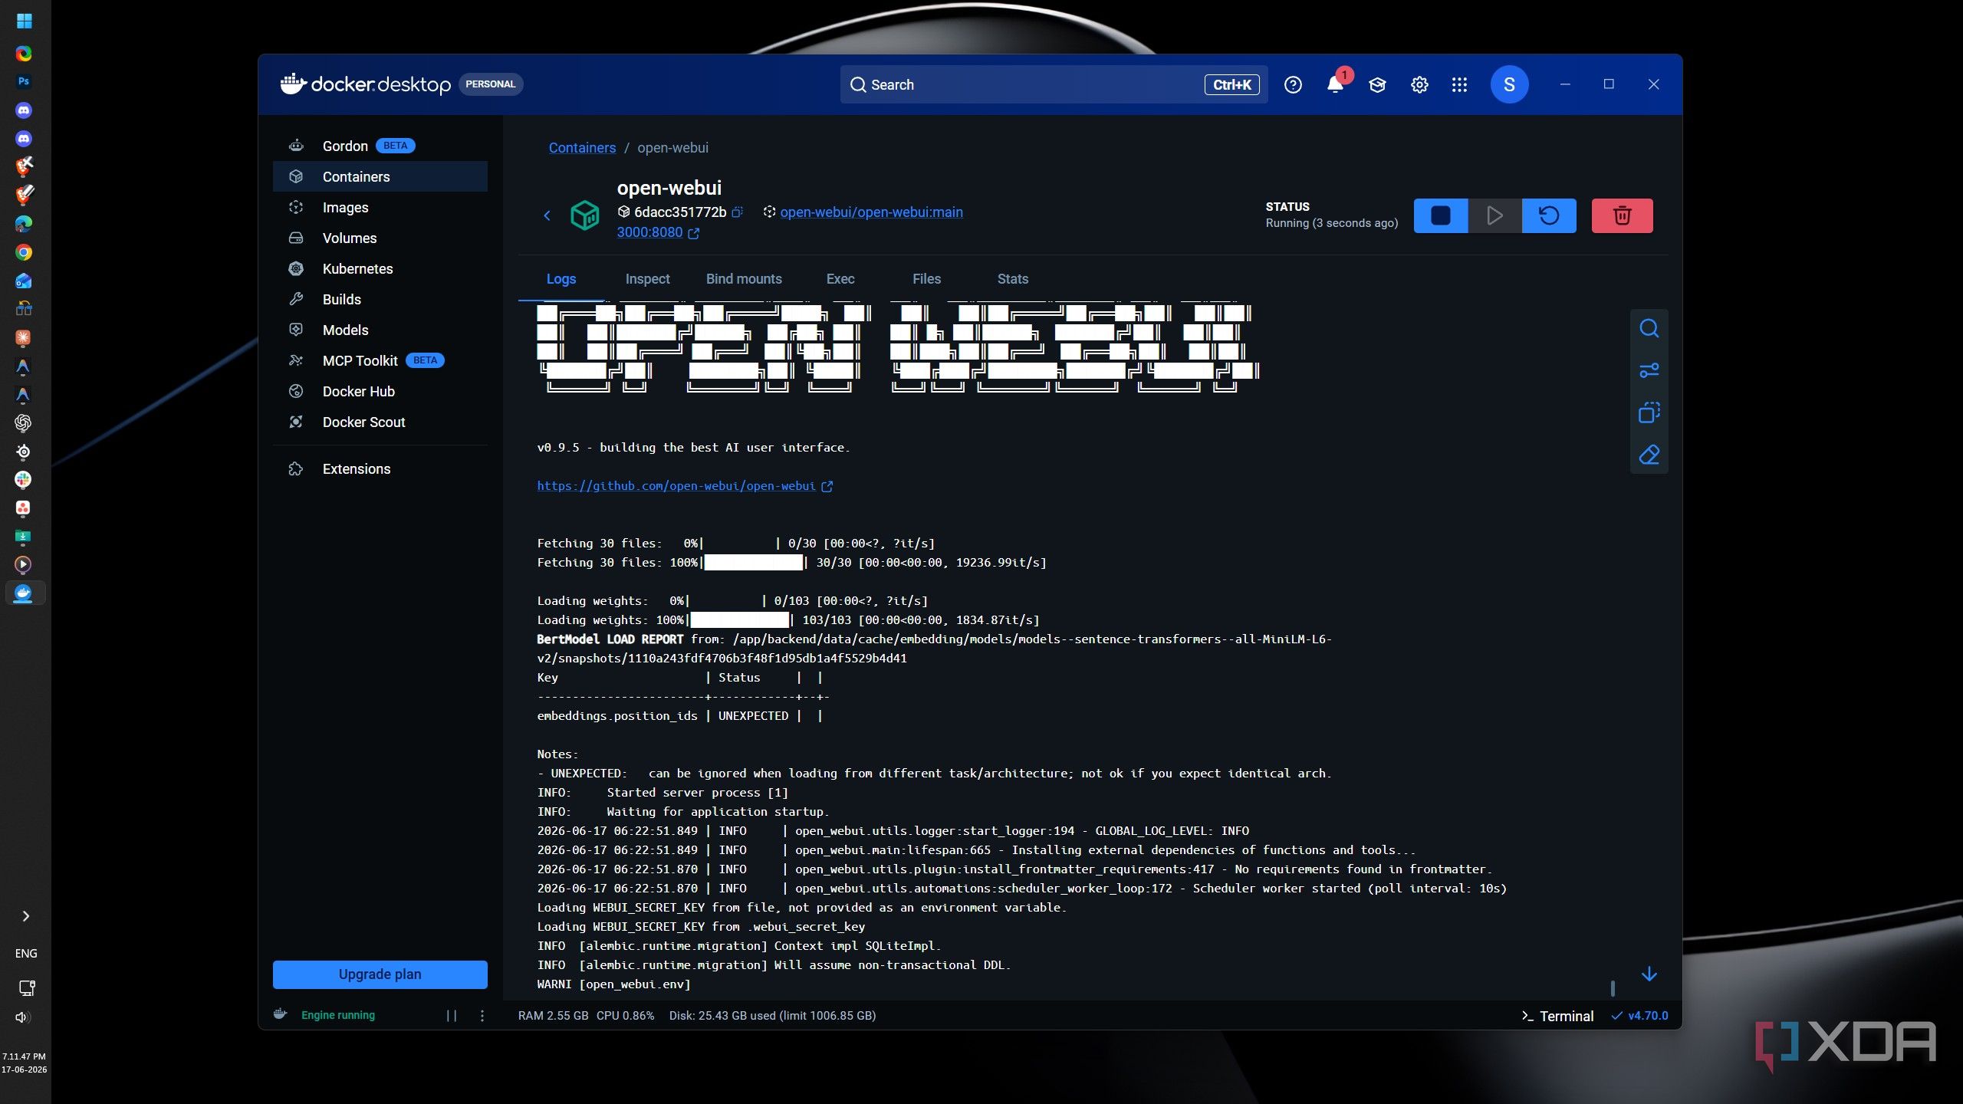Select Gordon in the sidebar
1963x1104 pixels.
tap(380, 146)
